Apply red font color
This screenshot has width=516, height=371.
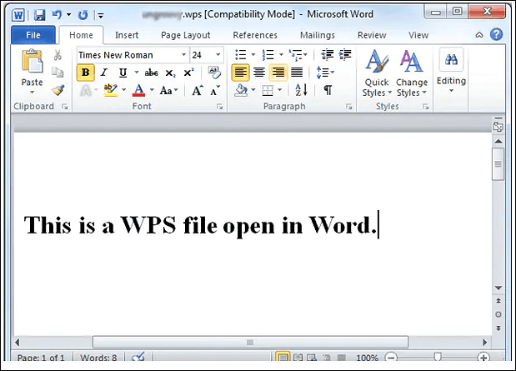pos(139,90)
